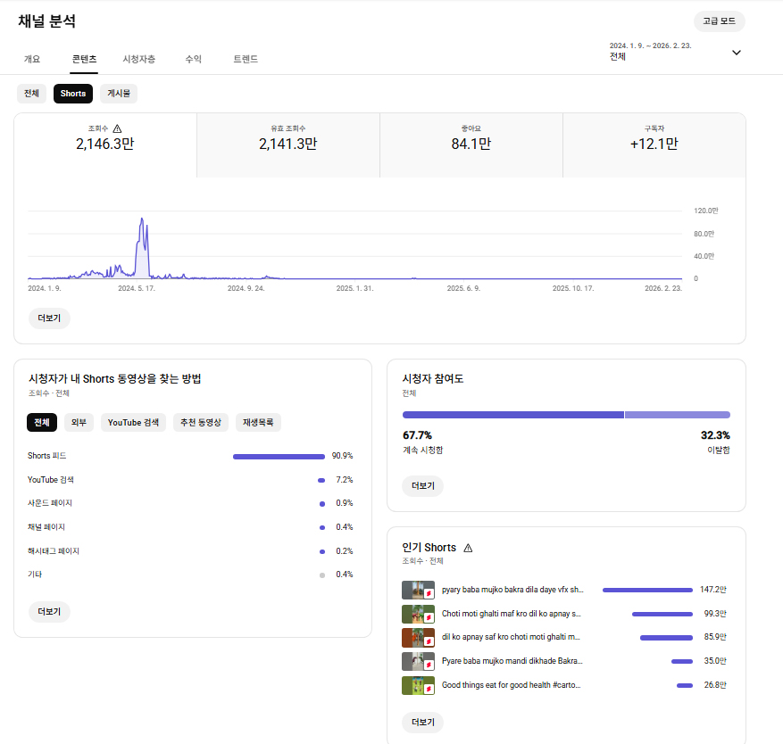Expand the date range dropdown chevron
The width and height of the screenshot is (783, 744).
[736, 52]
